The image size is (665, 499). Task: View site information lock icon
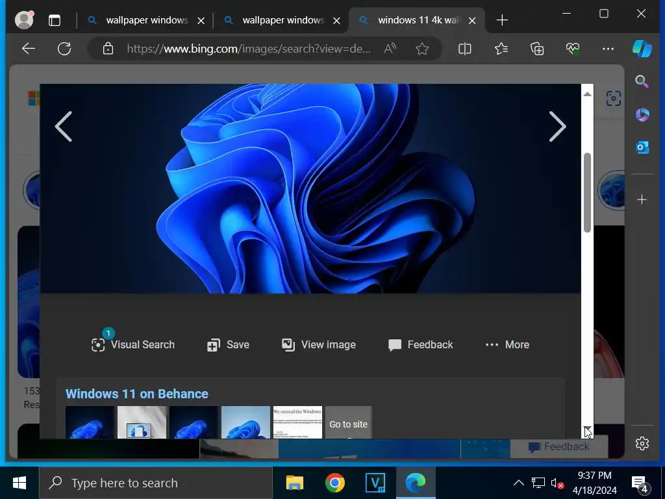click(x=108, y=49)
